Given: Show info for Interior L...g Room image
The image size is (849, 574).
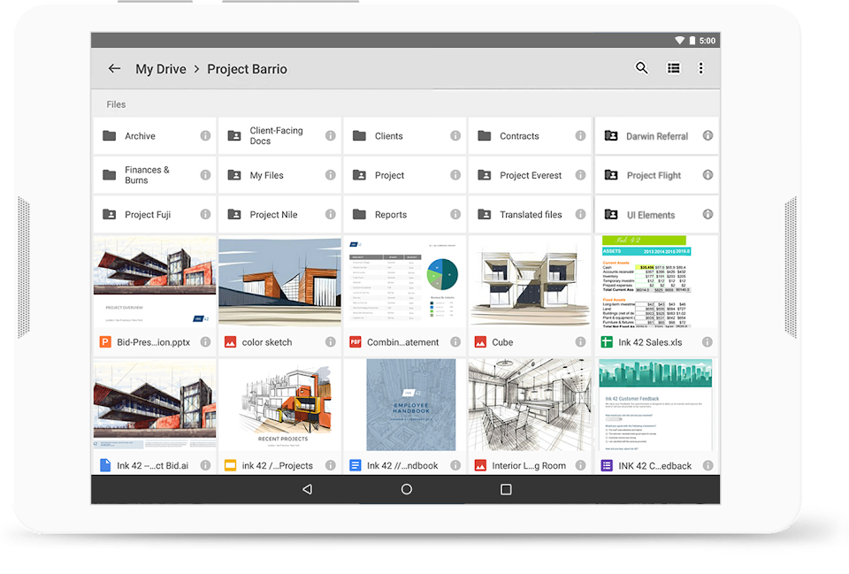Looking at the screenshot, I should click(x=581, y=465).
